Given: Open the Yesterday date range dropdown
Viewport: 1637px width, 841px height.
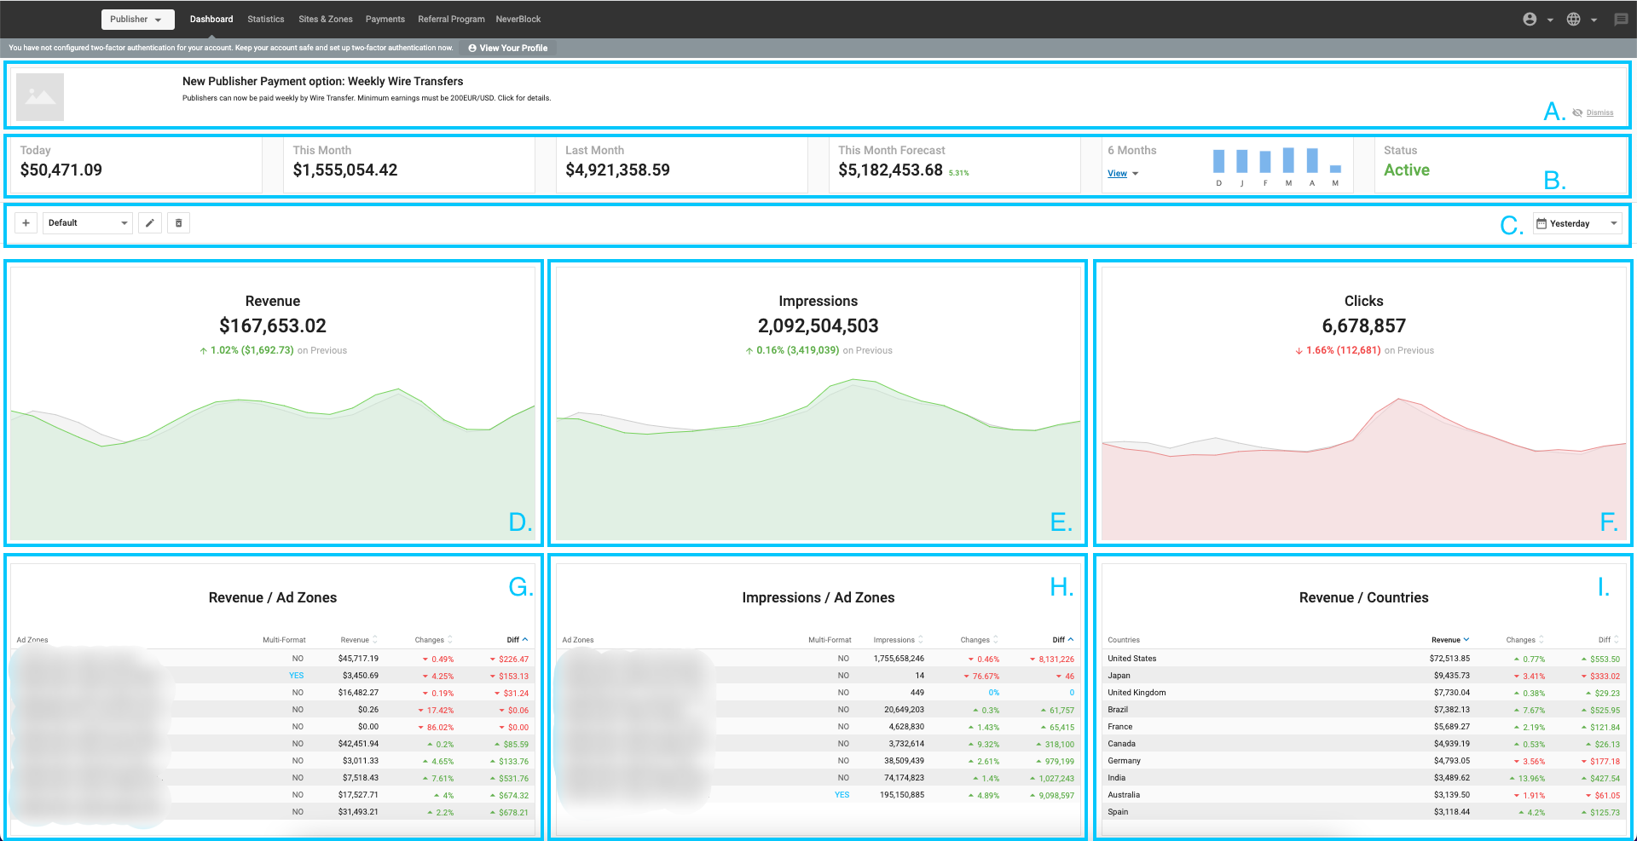Looking at the screenshot, I should tap(1576, 223).
